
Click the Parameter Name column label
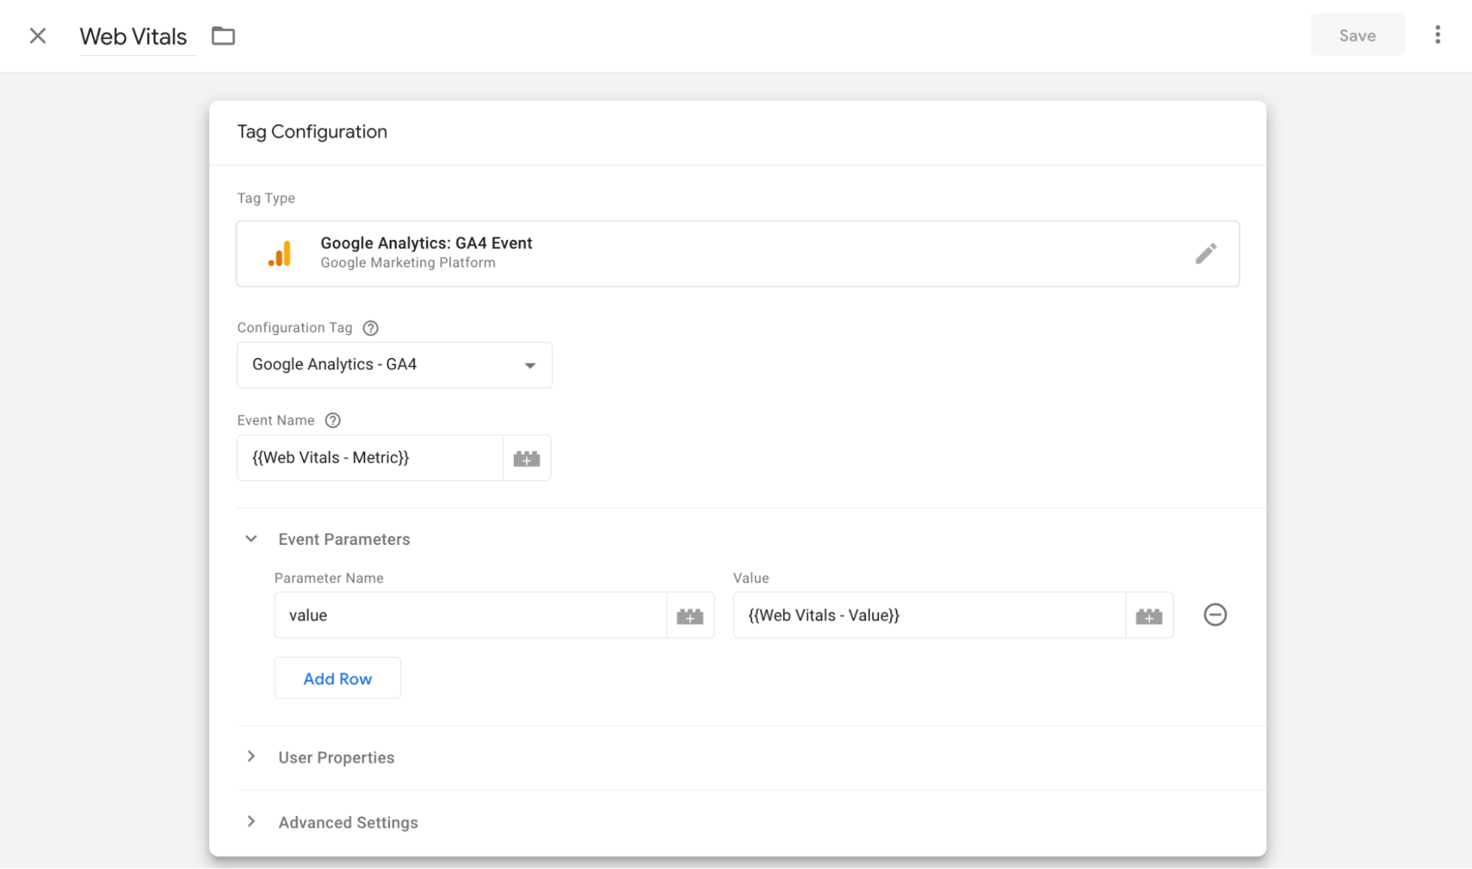coord(328,578)
